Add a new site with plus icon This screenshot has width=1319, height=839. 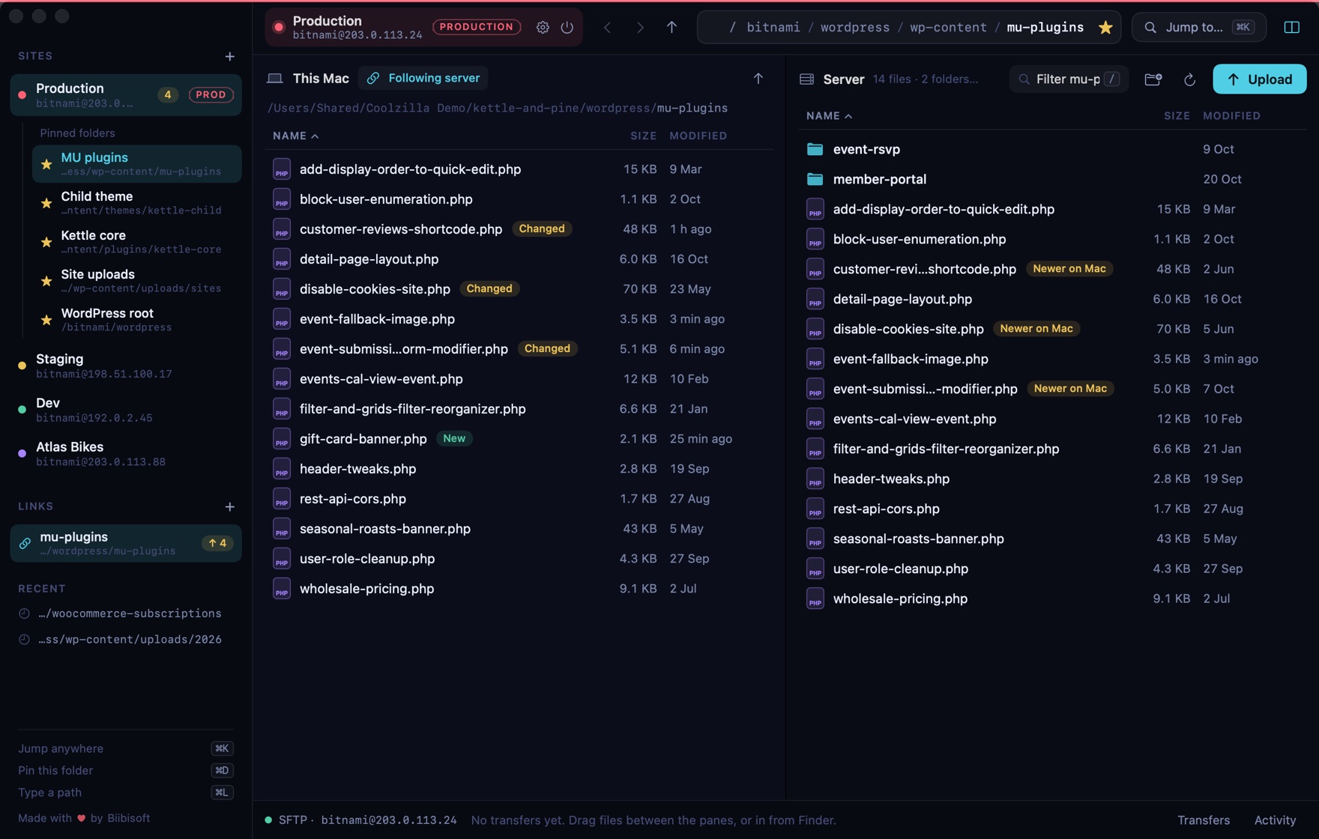(230, 56)
